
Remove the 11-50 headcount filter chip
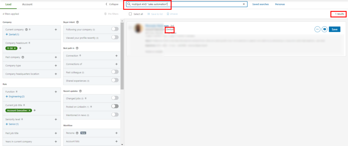coord(15,49)
